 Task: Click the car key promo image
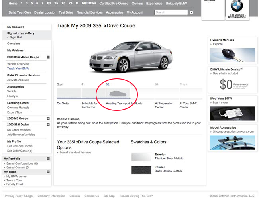233,55
